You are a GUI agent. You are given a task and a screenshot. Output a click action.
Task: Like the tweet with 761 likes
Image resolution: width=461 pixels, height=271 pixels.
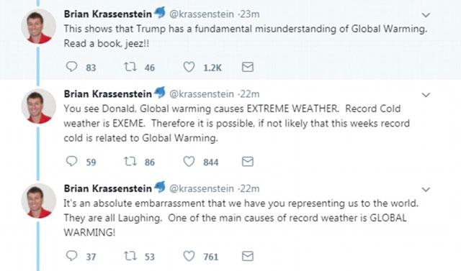click(x=189, y=257)
